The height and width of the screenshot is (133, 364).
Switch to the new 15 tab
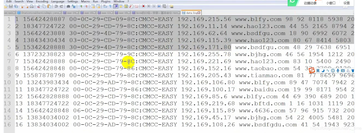[x=88, y=13]
